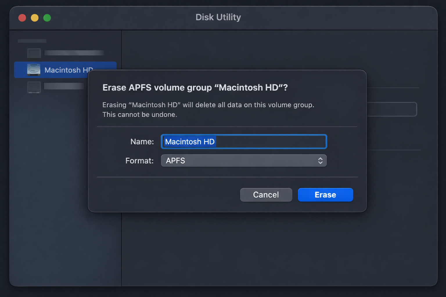The height and width of the screenshot is (297, 446).
Task: Click the Format dropdown up-down arrows
Action: click(x=320, y=161)
